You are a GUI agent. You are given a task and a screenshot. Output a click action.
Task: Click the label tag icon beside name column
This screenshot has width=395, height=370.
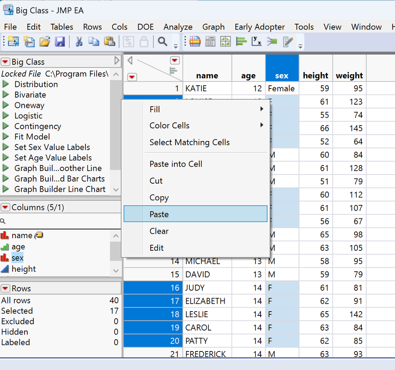point(39,235)
